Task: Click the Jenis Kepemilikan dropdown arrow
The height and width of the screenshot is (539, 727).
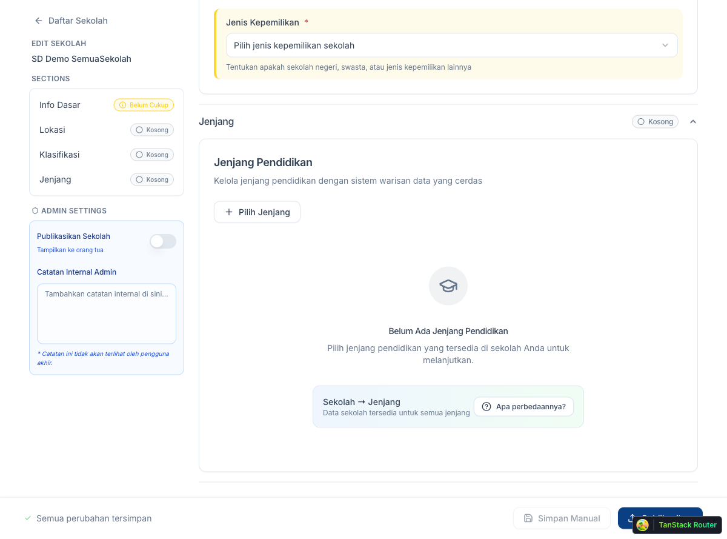Action: pyautogui.click(x=665, y=45)
